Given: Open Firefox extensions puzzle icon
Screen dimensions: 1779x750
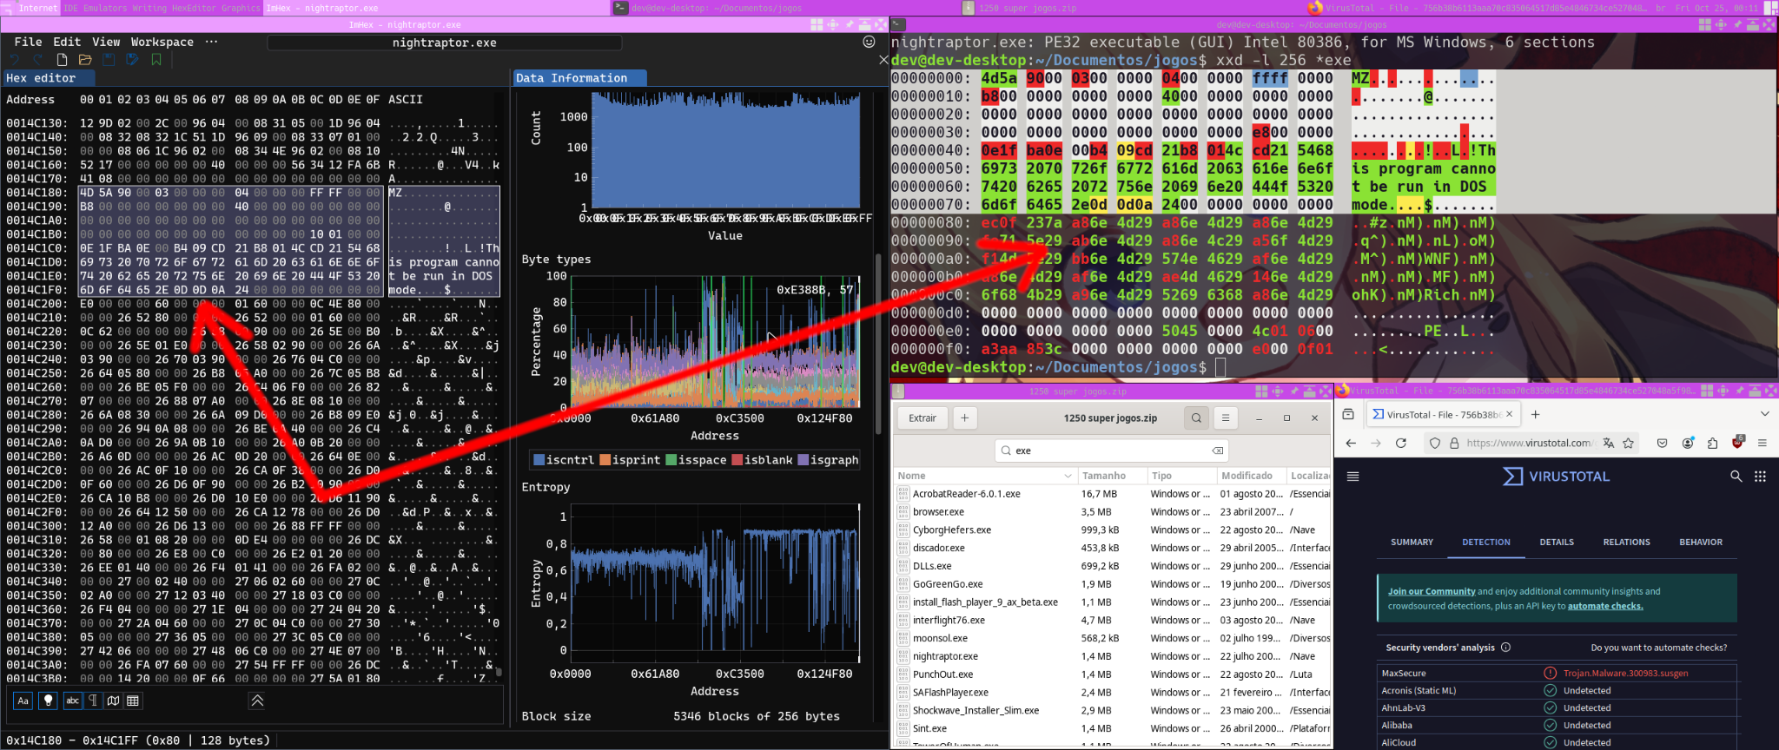Looking at the screenshot, I should (x=1712, y=443).
